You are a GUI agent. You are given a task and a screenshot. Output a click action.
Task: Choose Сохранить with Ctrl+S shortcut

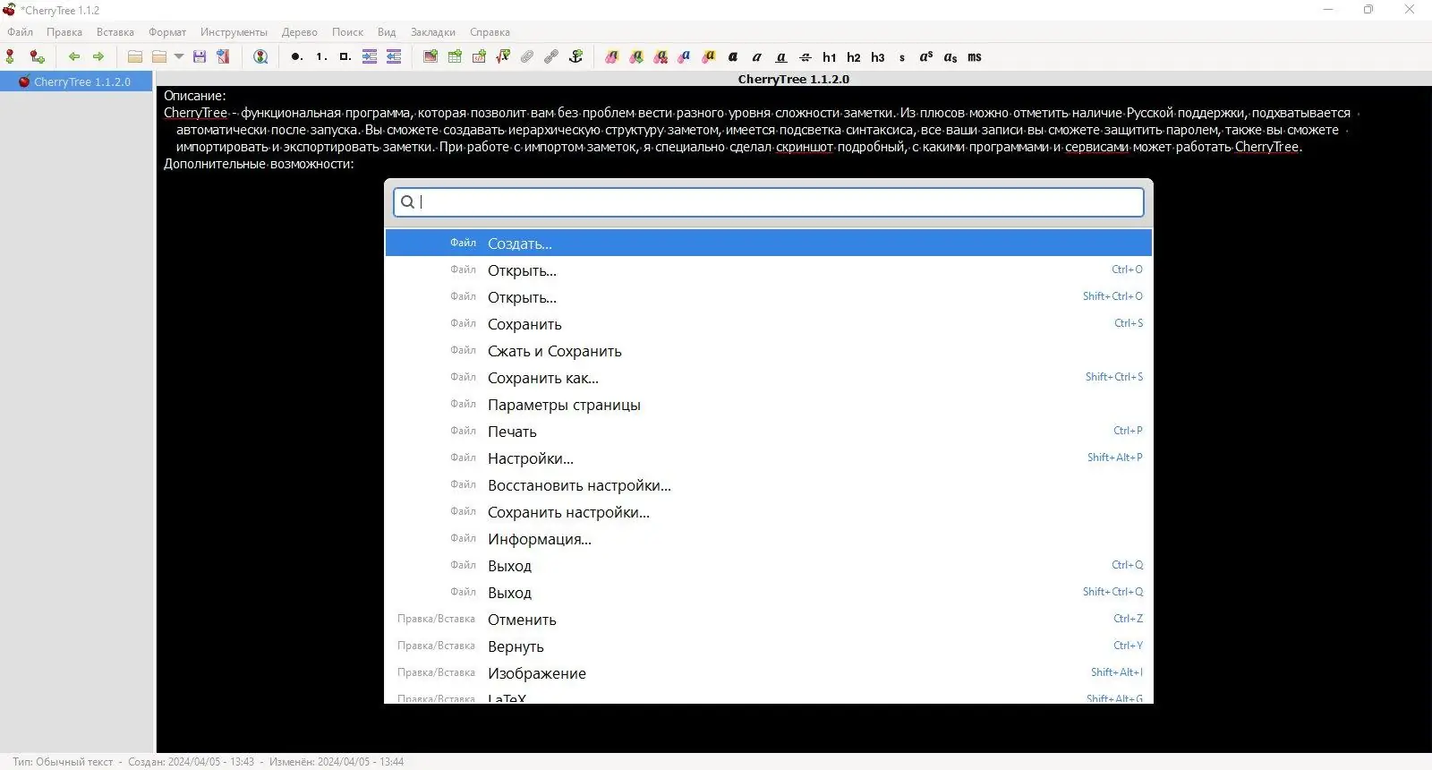coord(769,323)
